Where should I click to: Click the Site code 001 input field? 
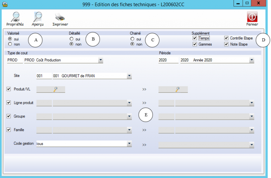coord(44,76)
